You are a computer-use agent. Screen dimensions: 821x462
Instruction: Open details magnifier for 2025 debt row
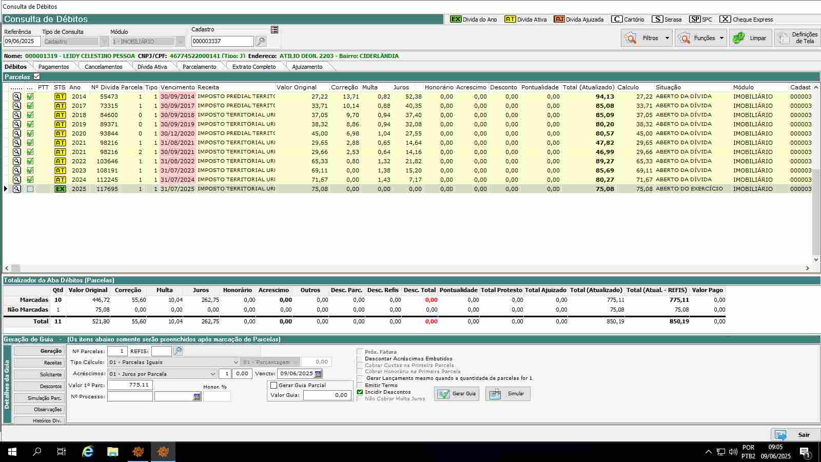click(17, 189)
